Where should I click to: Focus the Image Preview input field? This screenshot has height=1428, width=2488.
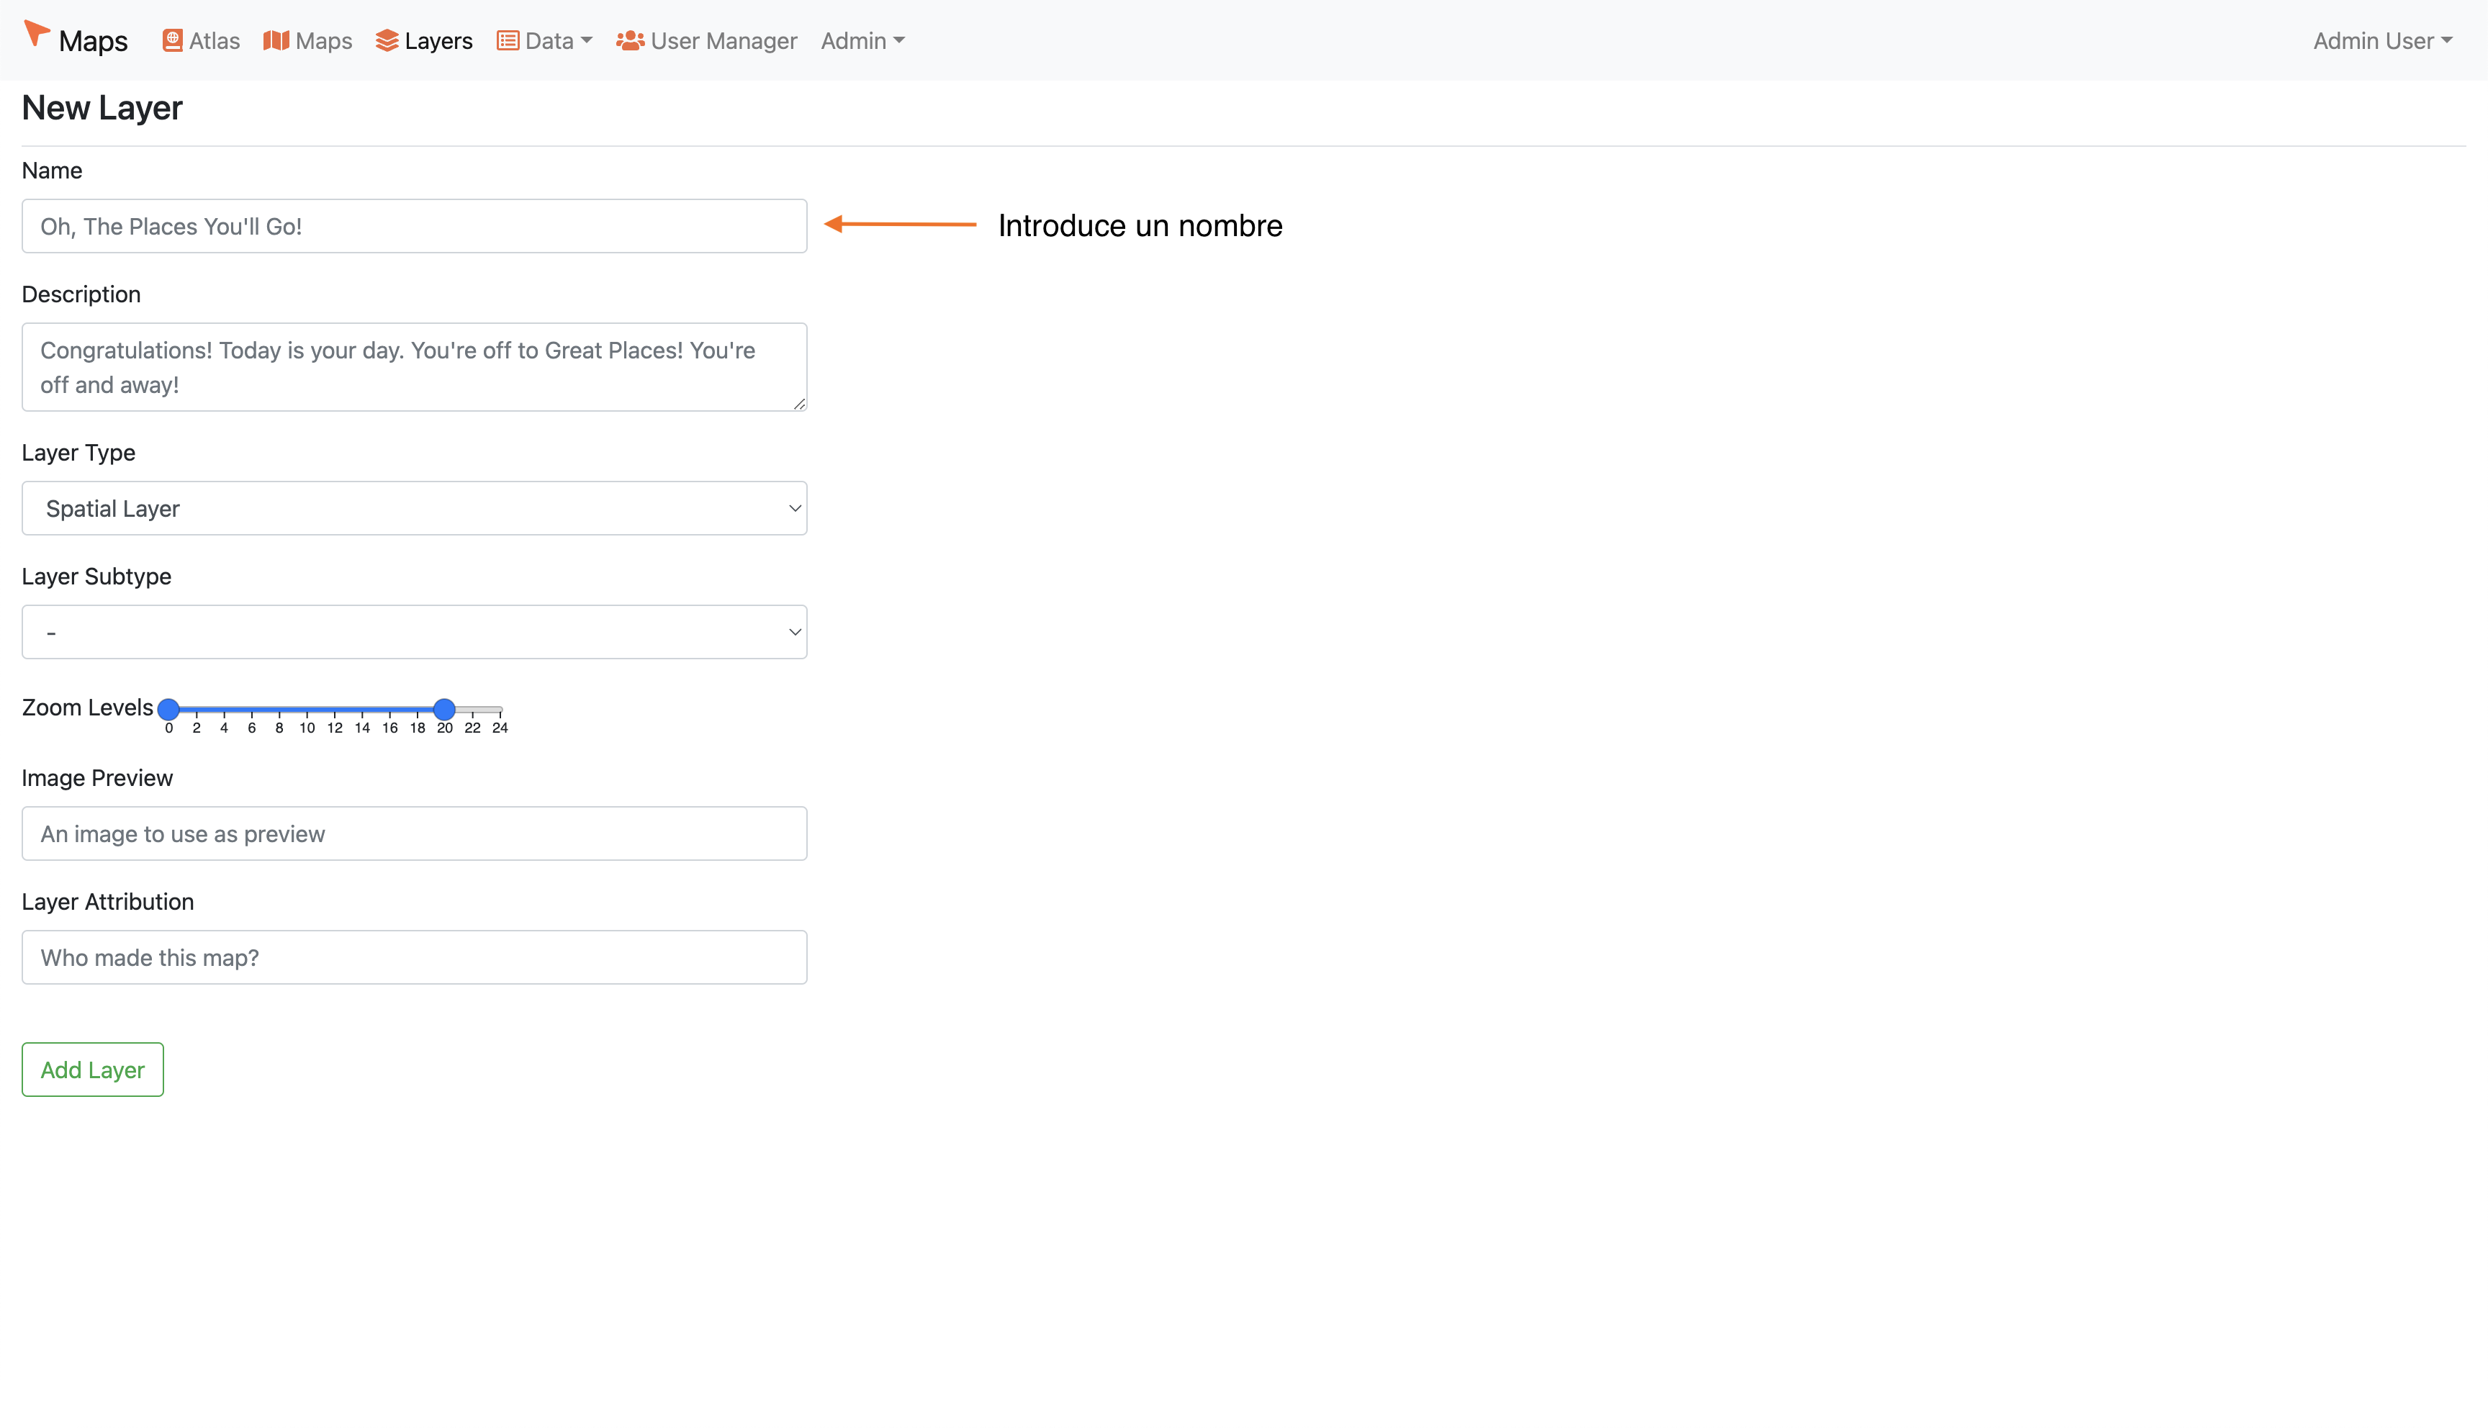414,833
